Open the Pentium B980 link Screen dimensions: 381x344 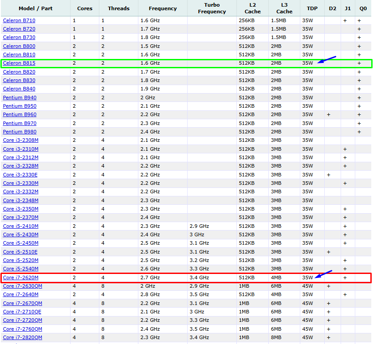(x=20, y=132)
